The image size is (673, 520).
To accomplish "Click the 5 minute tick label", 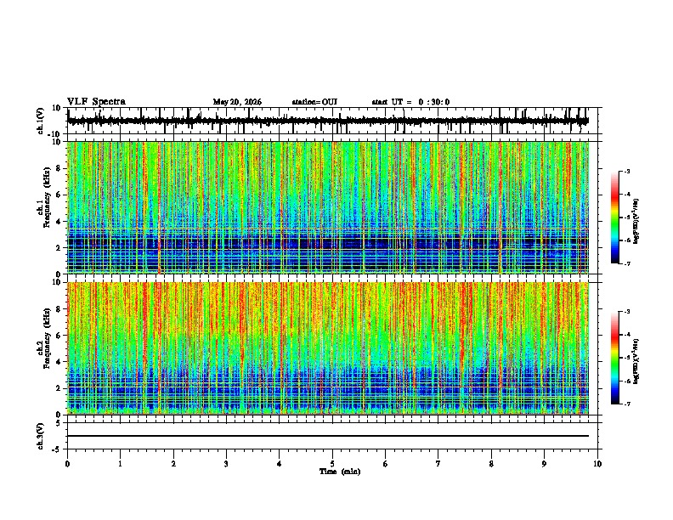I will click(332, 464).
